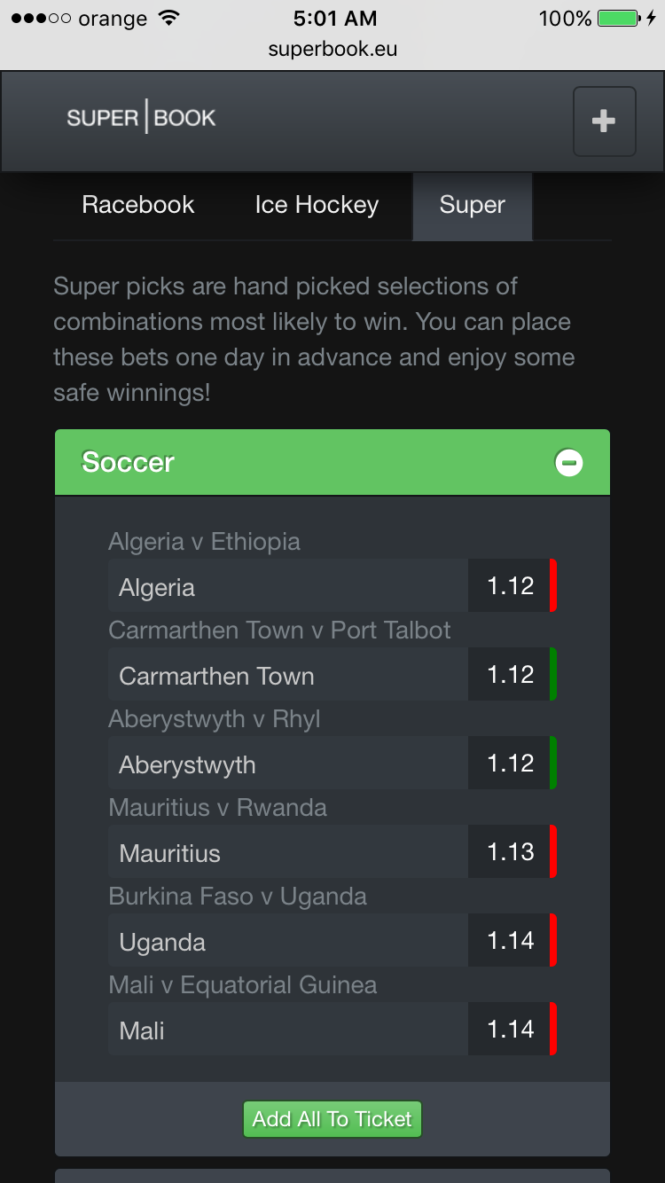Choose the Carmarthen Town bet

click(x=288, y=675)
